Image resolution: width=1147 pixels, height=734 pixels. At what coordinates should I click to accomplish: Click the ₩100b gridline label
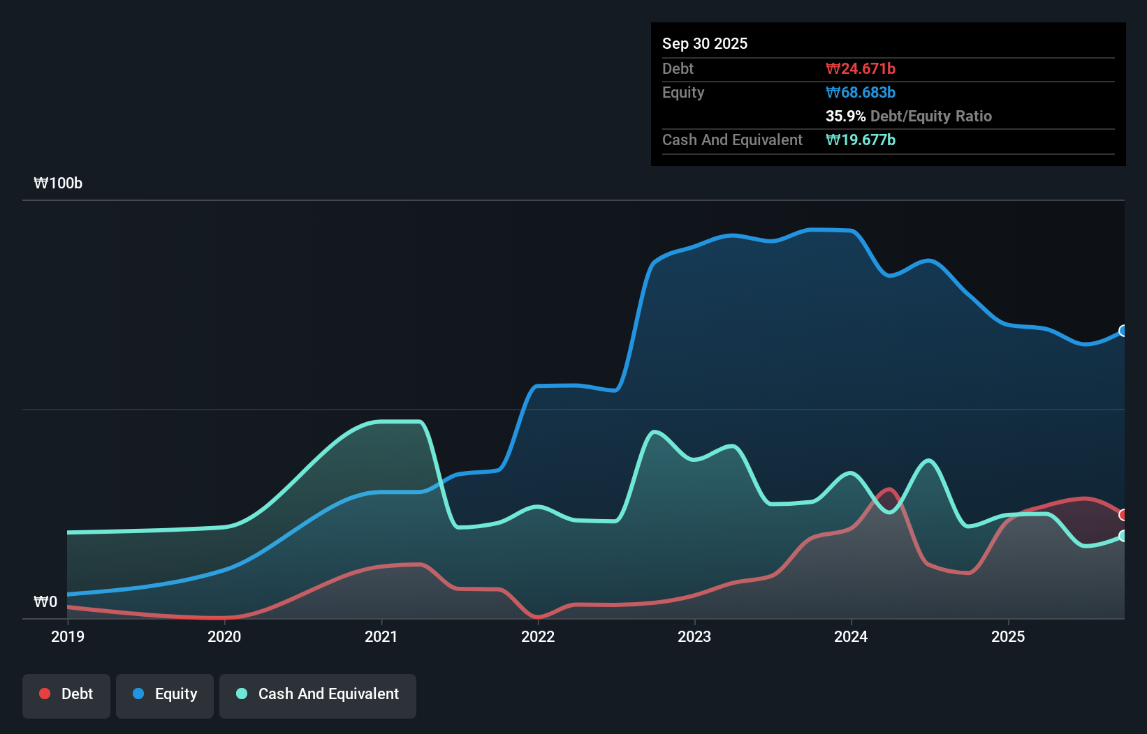coord(59,183)
